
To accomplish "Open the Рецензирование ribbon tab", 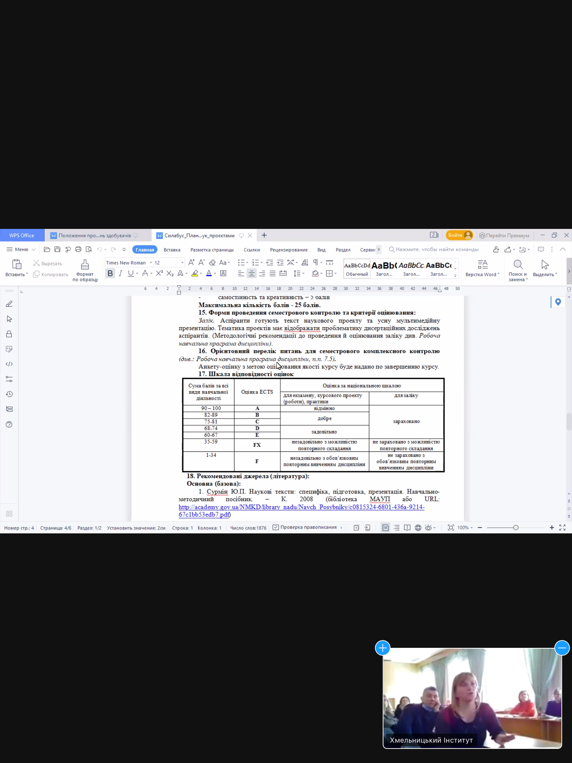I will 288,250.
